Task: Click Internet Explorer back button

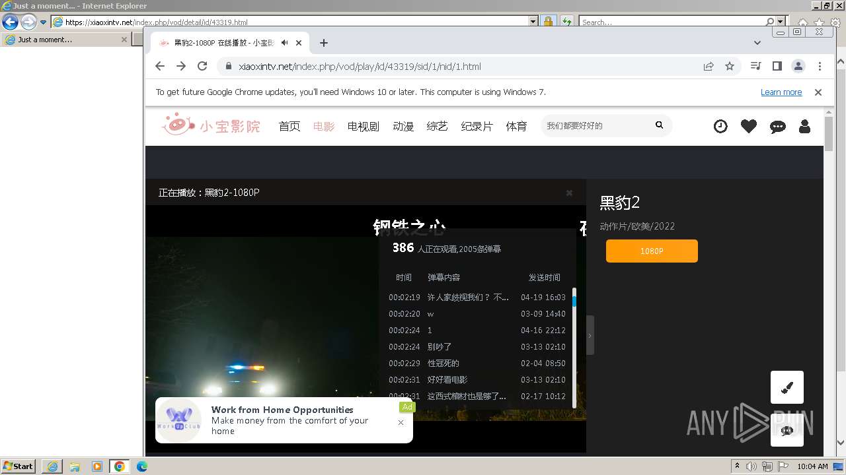Action: pos(10,22)
